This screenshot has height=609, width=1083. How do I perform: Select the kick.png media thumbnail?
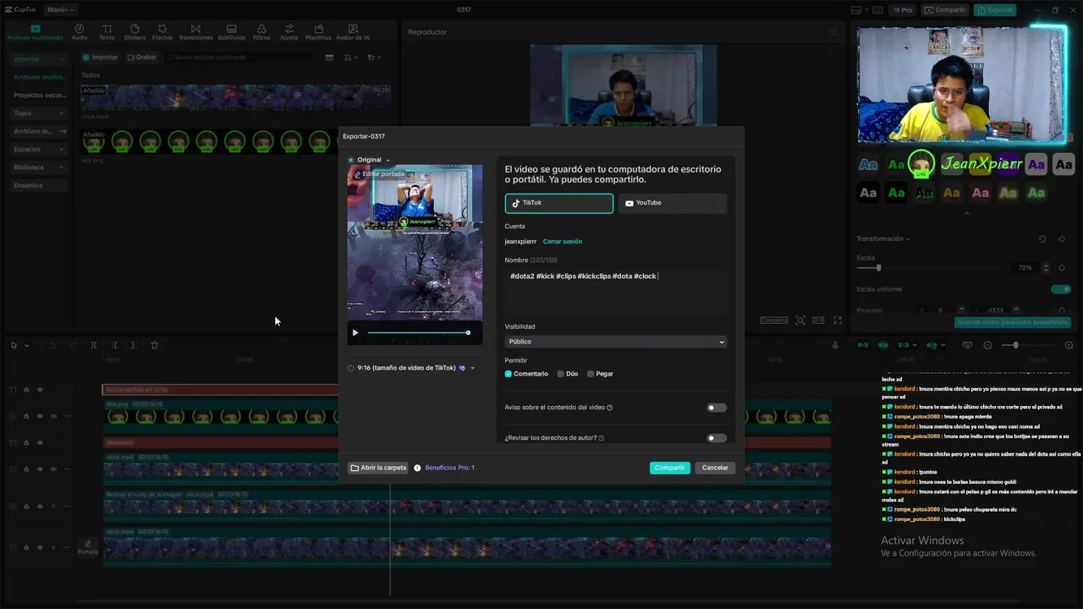(210, 141)
